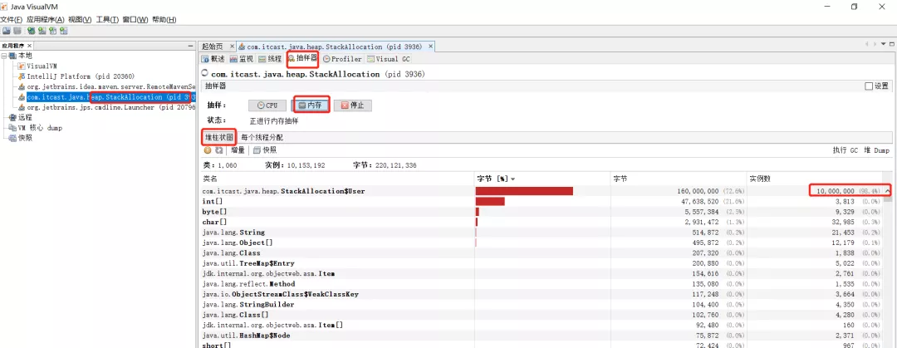Open the 线程 threads tab
This screenshot has height=348, width=897.
coord(271,58)
